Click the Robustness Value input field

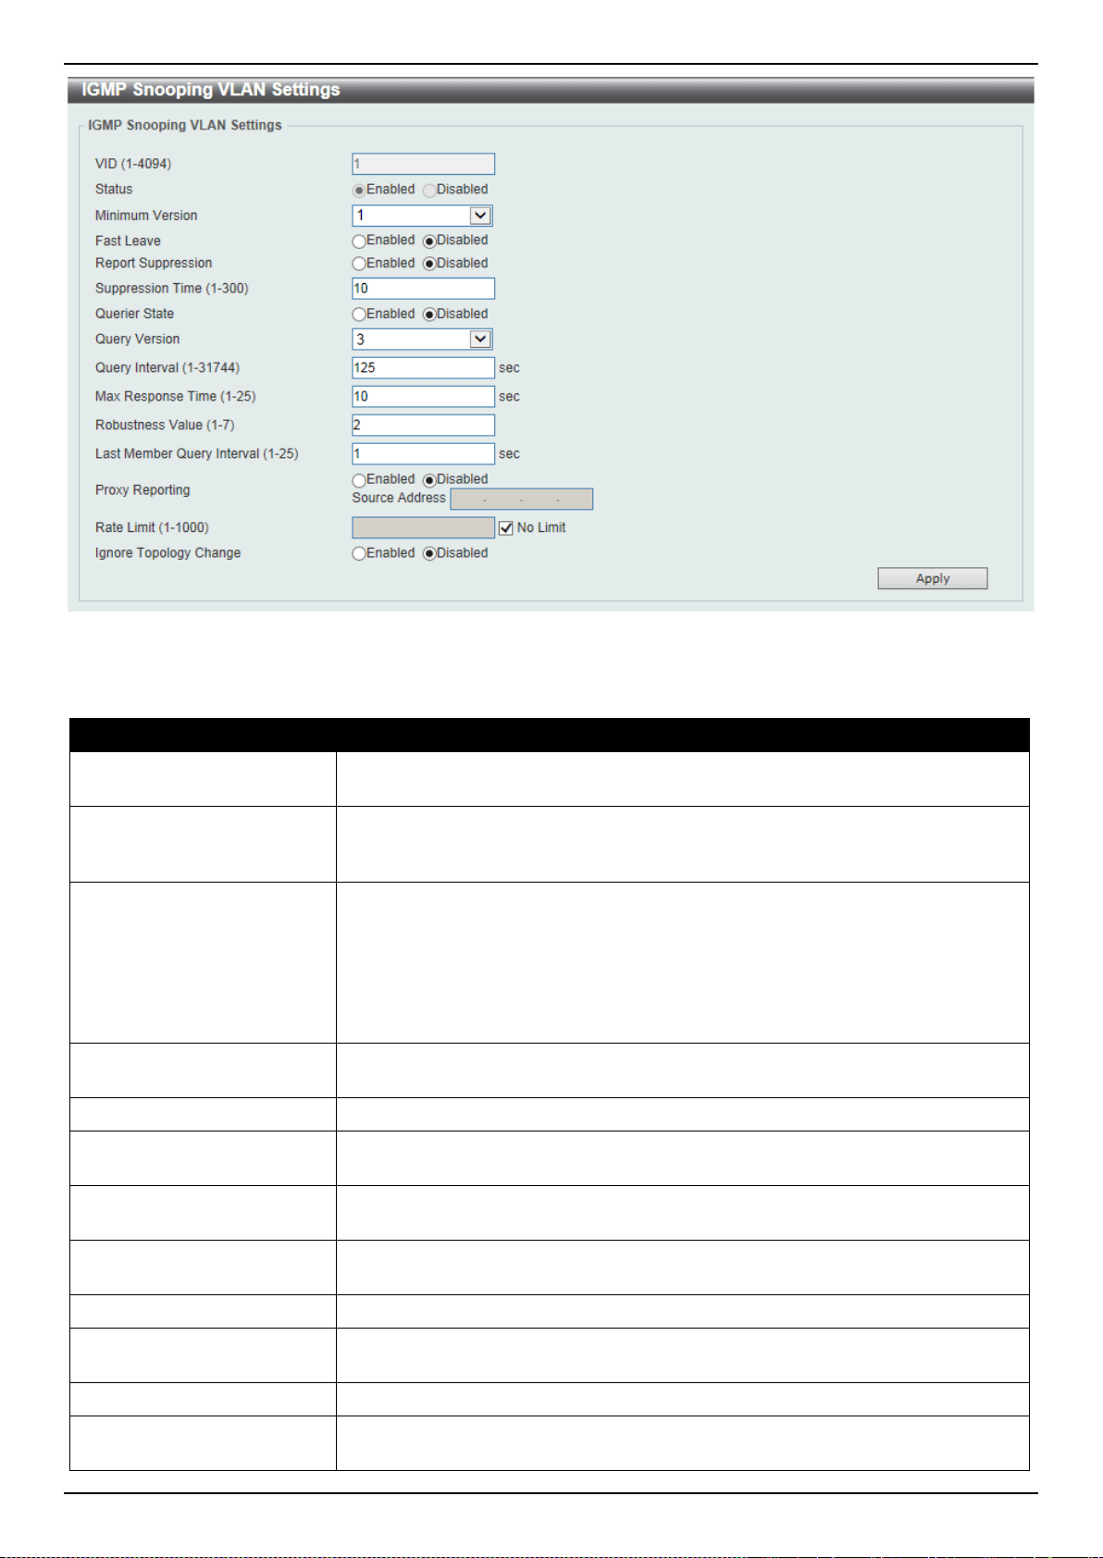pyautogui.click(x=423, y=426)
